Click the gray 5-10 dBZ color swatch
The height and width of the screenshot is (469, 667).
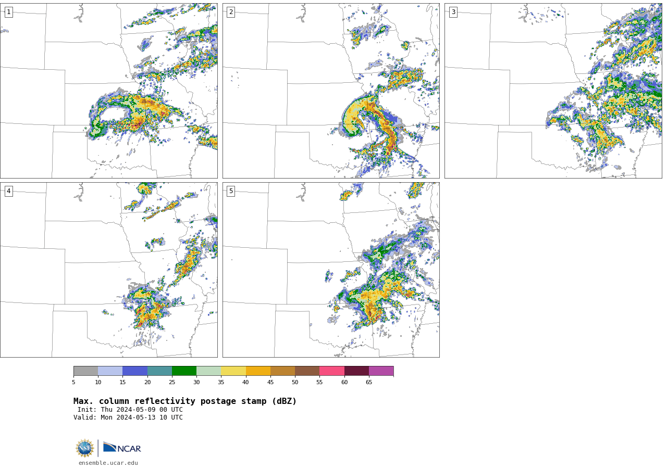tap(85, 371)
